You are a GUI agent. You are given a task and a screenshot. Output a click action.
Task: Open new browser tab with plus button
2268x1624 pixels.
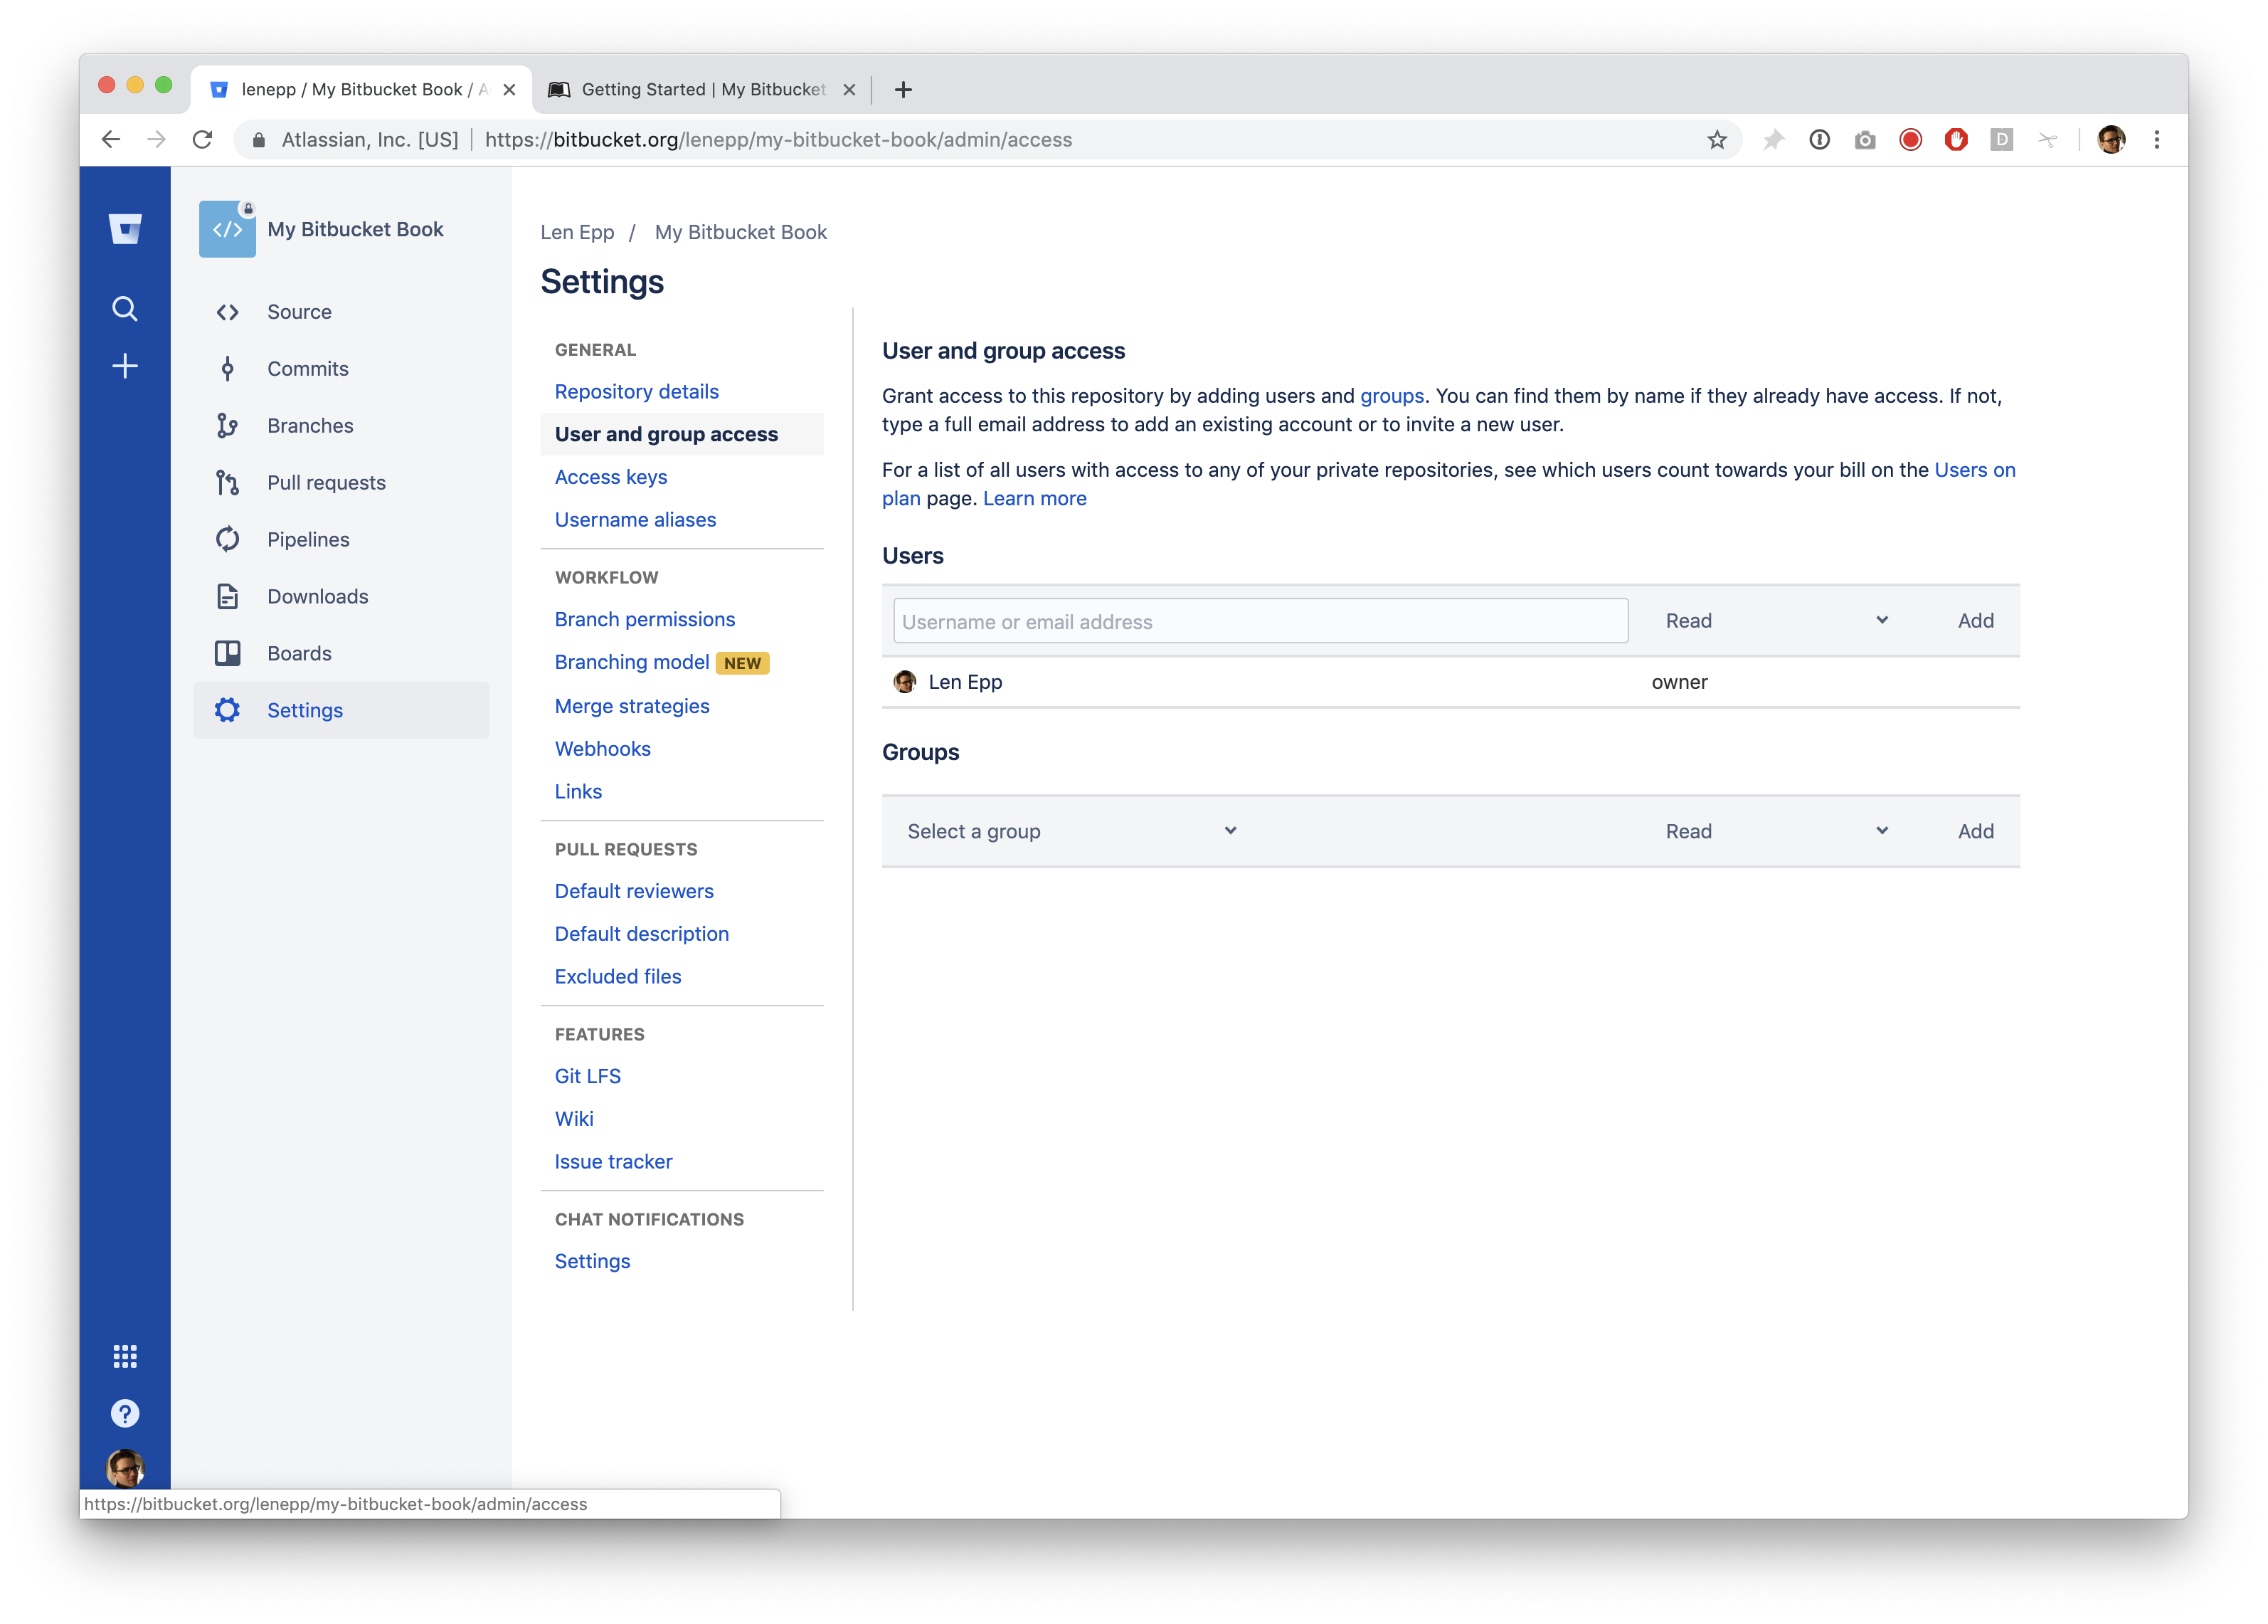coord(903,90)
